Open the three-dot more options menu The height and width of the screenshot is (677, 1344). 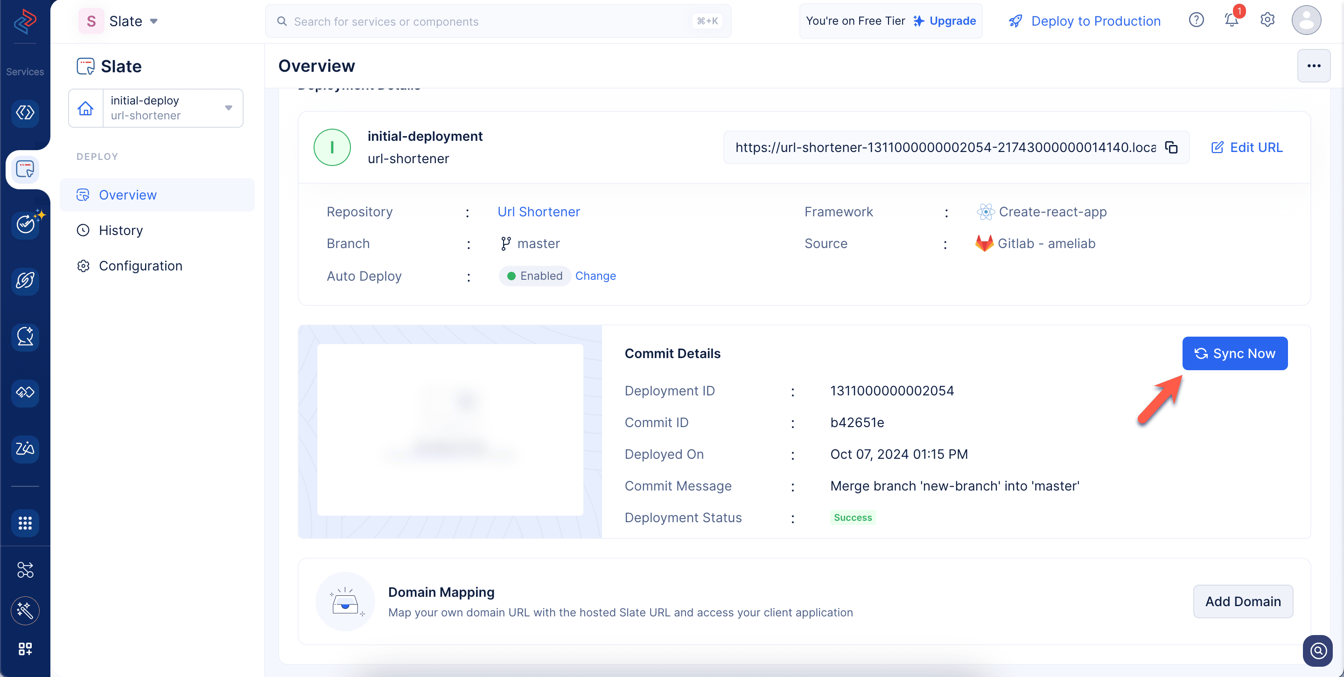(1313, 66)
